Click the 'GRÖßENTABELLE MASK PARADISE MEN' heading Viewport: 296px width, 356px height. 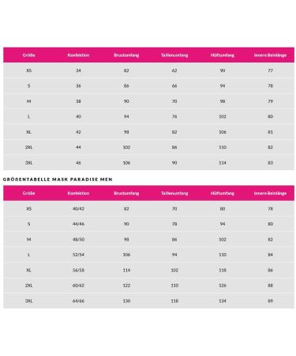pyautogui.click(x=58, y=180)
